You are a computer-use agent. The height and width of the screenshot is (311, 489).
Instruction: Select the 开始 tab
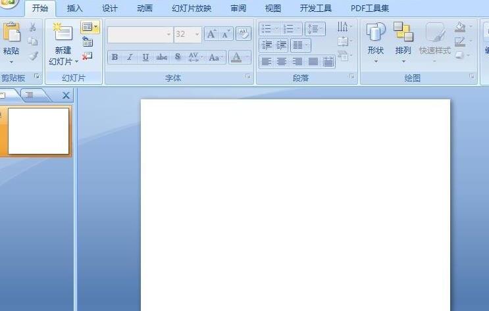click(x=40, y=9)
